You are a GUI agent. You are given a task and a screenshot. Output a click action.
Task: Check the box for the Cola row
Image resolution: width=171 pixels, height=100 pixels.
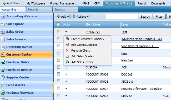[x=58, y=53]
